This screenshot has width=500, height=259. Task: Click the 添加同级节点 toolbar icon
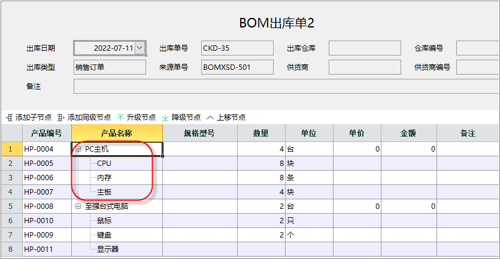click(61, 118)
